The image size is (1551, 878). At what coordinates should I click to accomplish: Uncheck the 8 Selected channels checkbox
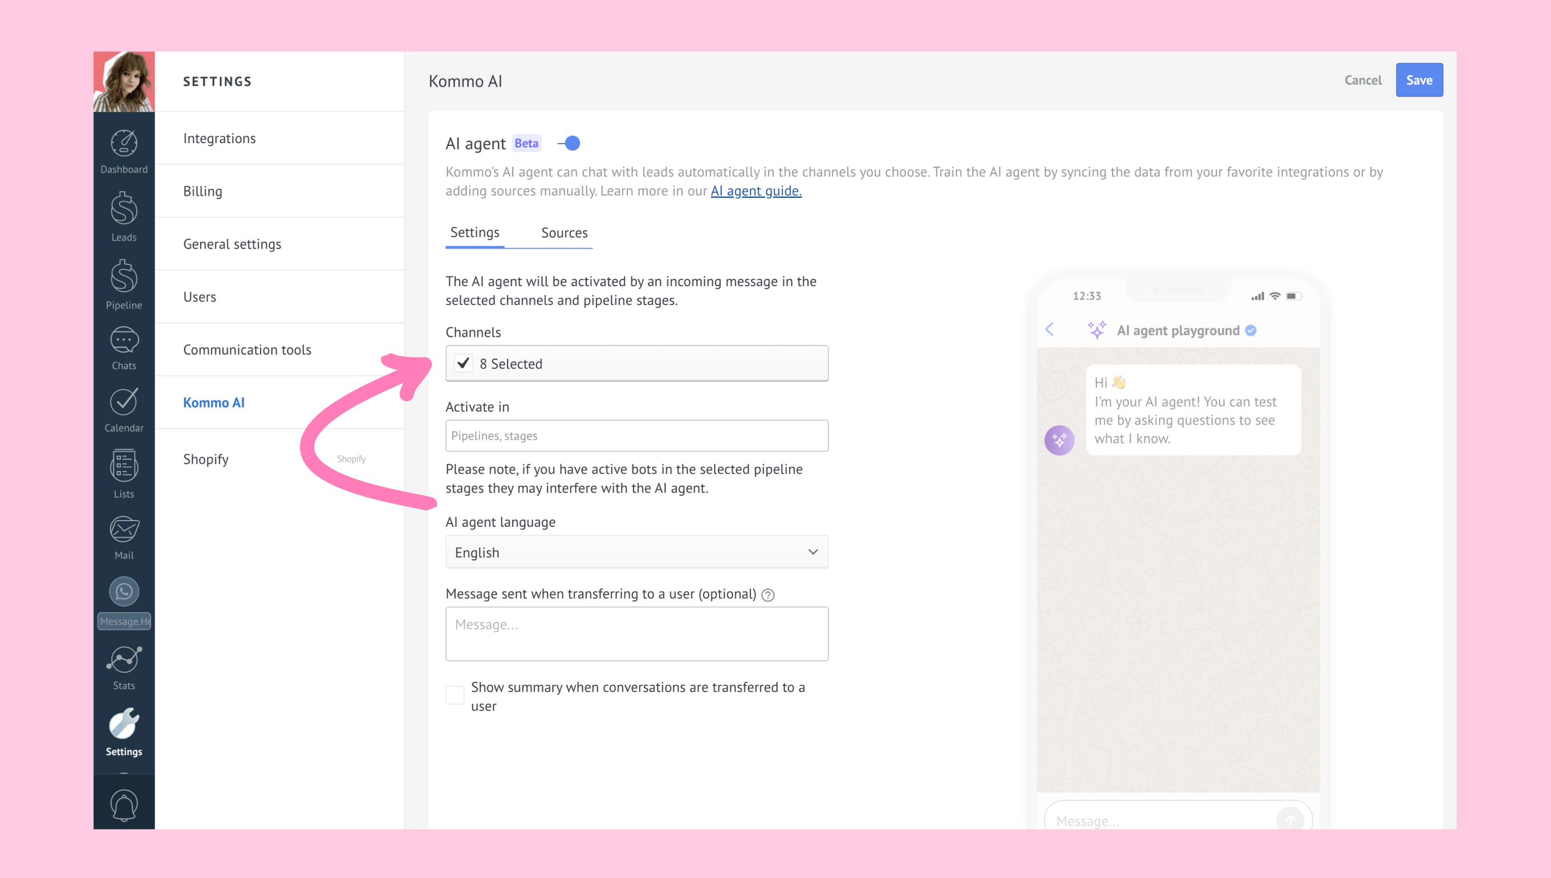463,363
